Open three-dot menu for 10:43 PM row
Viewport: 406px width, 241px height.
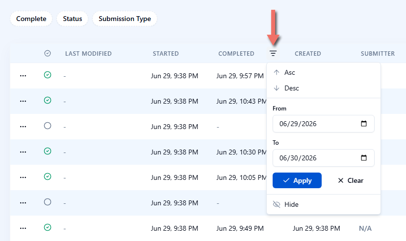[x=23, y=101]
